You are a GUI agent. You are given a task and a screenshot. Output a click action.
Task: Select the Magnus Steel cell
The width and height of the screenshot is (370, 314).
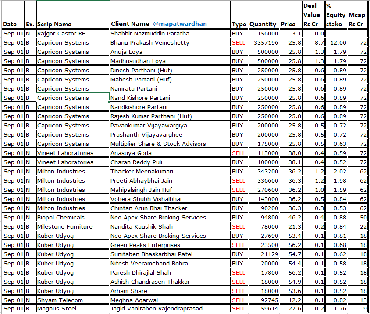(73, 309)
